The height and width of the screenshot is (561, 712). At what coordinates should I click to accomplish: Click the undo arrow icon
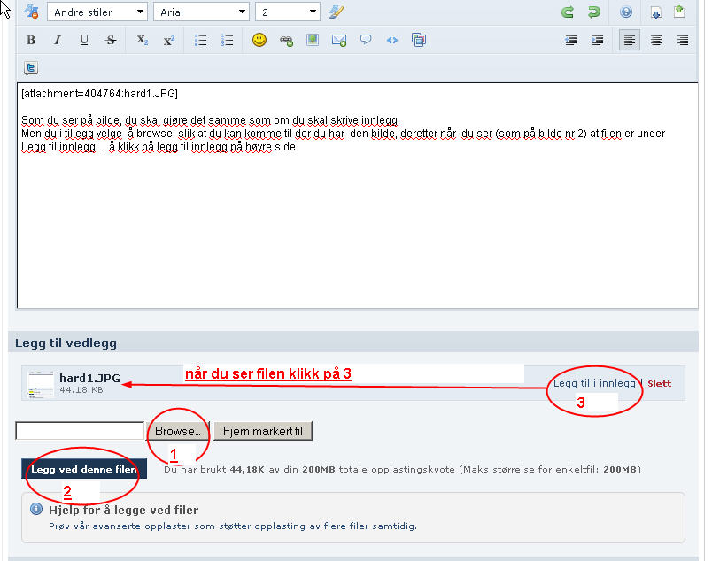pyautogui.click(x=567, y=12)
